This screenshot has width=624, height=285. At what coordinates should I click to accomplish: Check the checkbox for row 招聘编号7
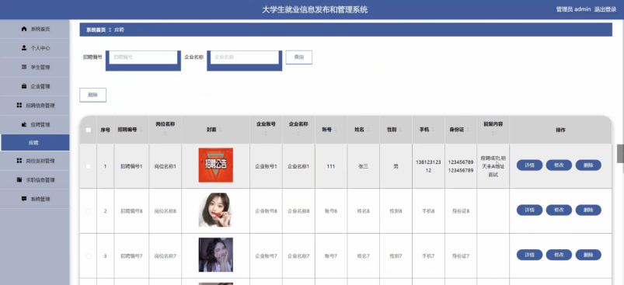click(89, 255)
